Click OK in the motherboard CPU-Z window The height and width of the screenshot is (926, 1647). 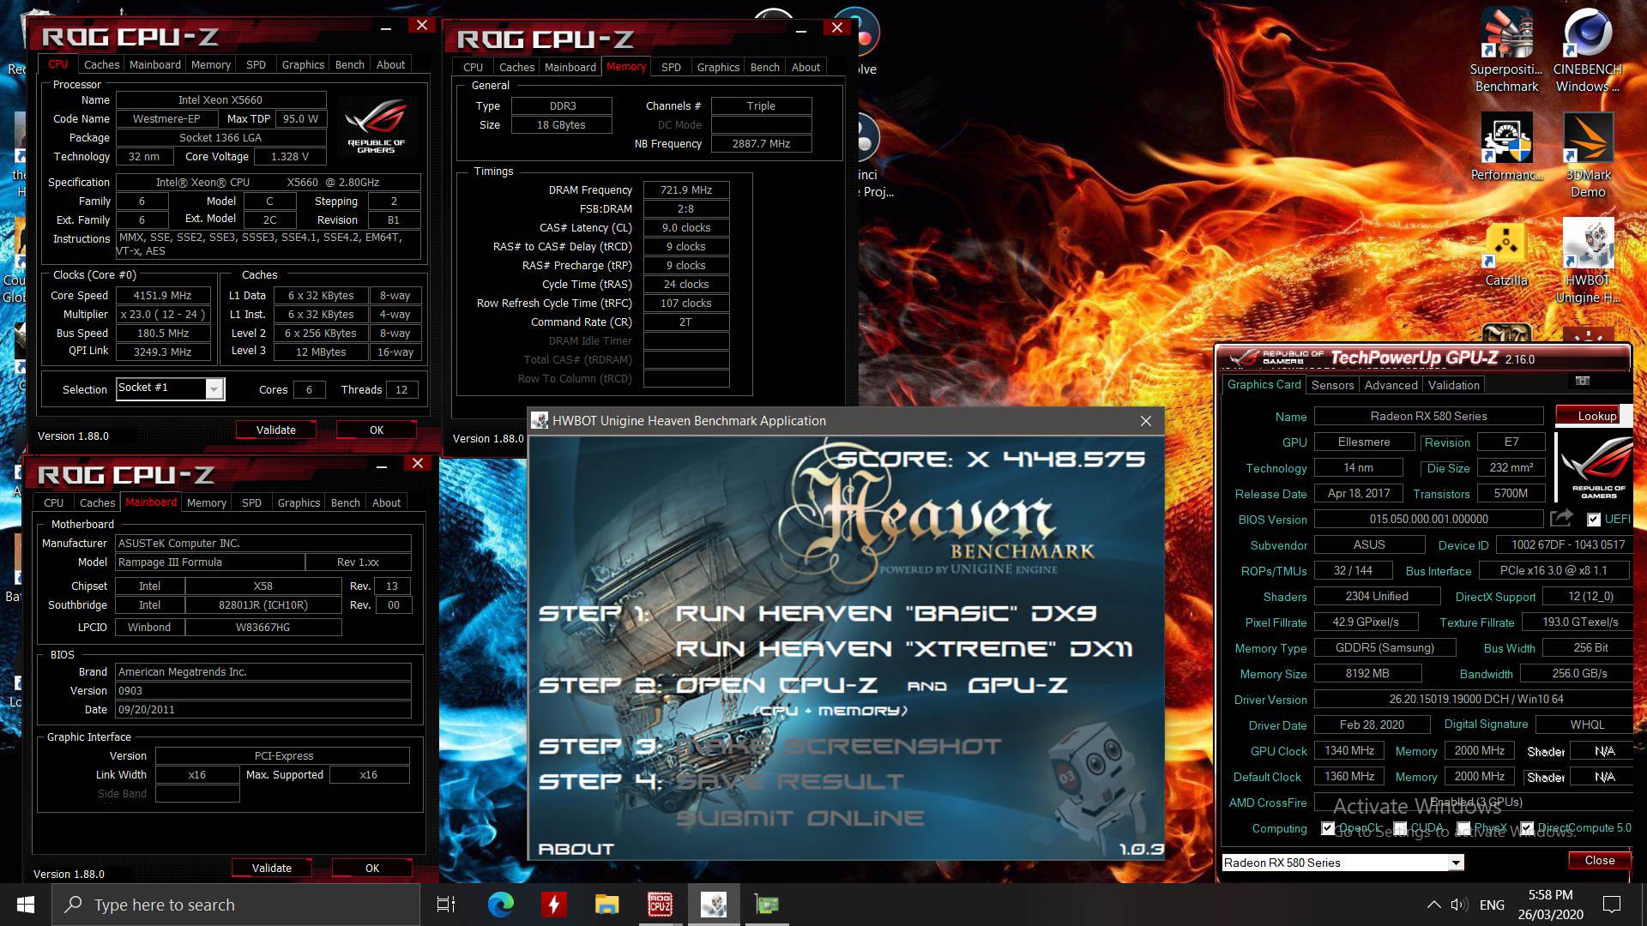371,868
